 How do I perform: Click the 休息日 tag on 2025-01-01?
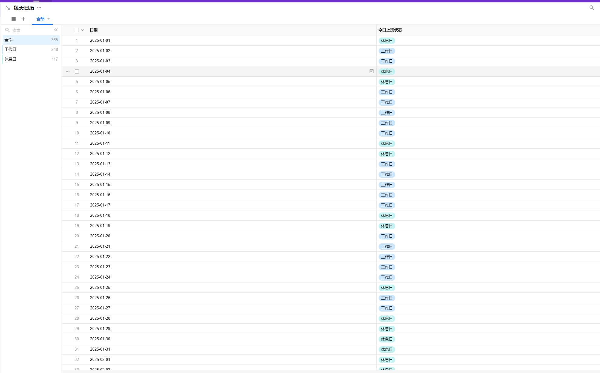[387, 41]
